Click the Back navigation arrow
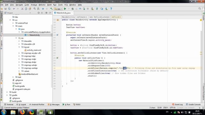 coord(43,9)
